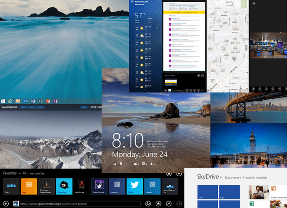Open the page tools wrench button
The height and width of the screenshot is (208, 287).
pyautogui.click(x=169, y=204)
